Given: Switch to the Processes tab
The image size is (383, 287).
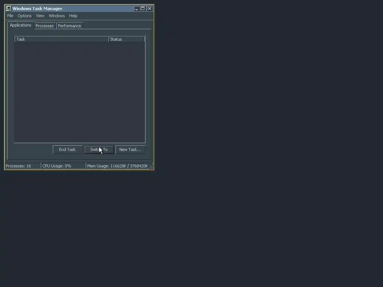Looking at the screenshot, I should click(45, 26).
